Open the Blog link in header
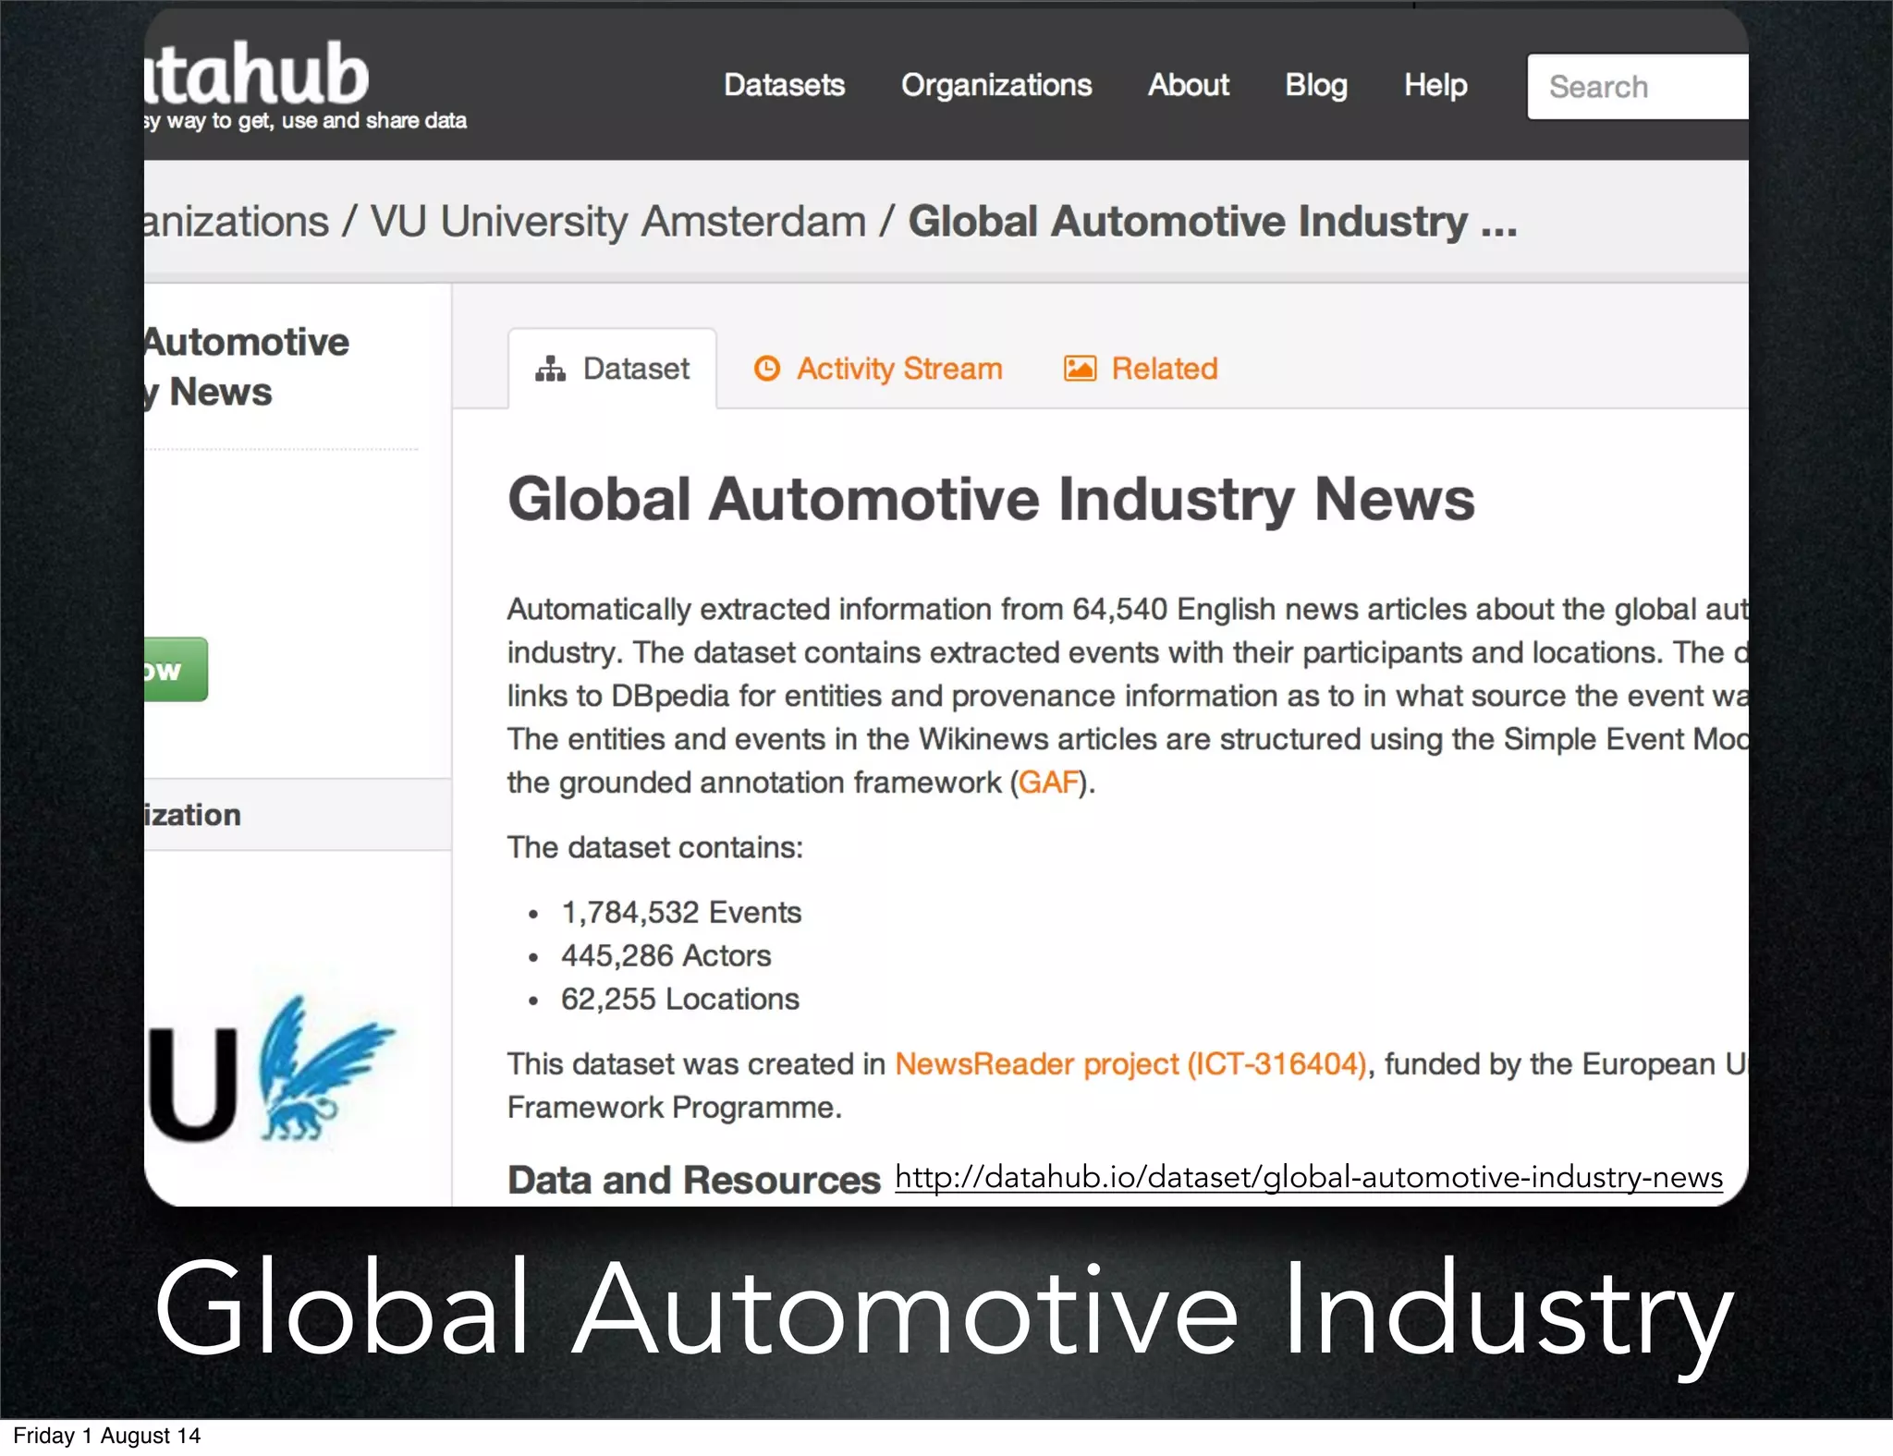This screenshot has width=1893, height=1456. (x=1316, y=85)
